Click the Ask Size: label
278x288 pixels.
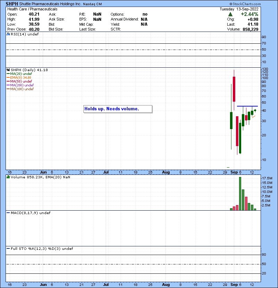pos(57,19)
